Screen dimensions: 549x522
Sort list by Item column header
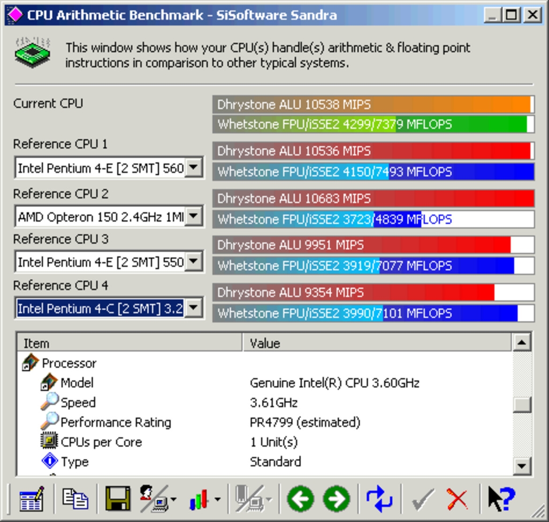pyautogui.click(x=130, y=343)
